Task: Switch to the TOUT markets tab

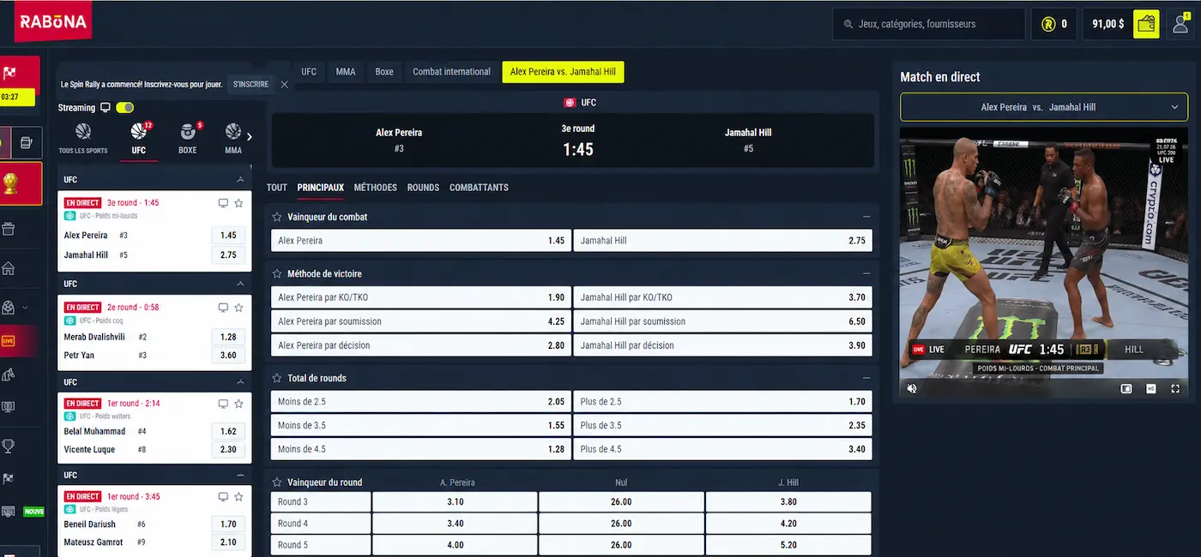Action: coord(277,188)
